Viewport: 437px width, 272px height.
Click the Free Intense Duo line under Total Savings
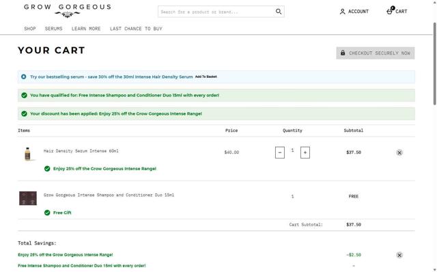coord(82,266)
